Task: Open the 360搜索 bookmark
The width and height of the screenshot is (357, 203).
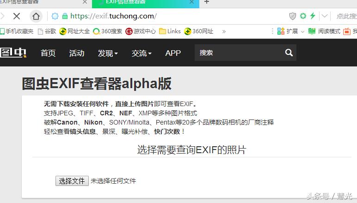Action: pyautogui.click(x=108, y=31)
